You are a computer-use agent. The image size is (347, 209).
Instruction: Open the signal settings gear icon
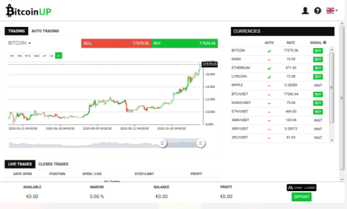(x=325, y=42)
